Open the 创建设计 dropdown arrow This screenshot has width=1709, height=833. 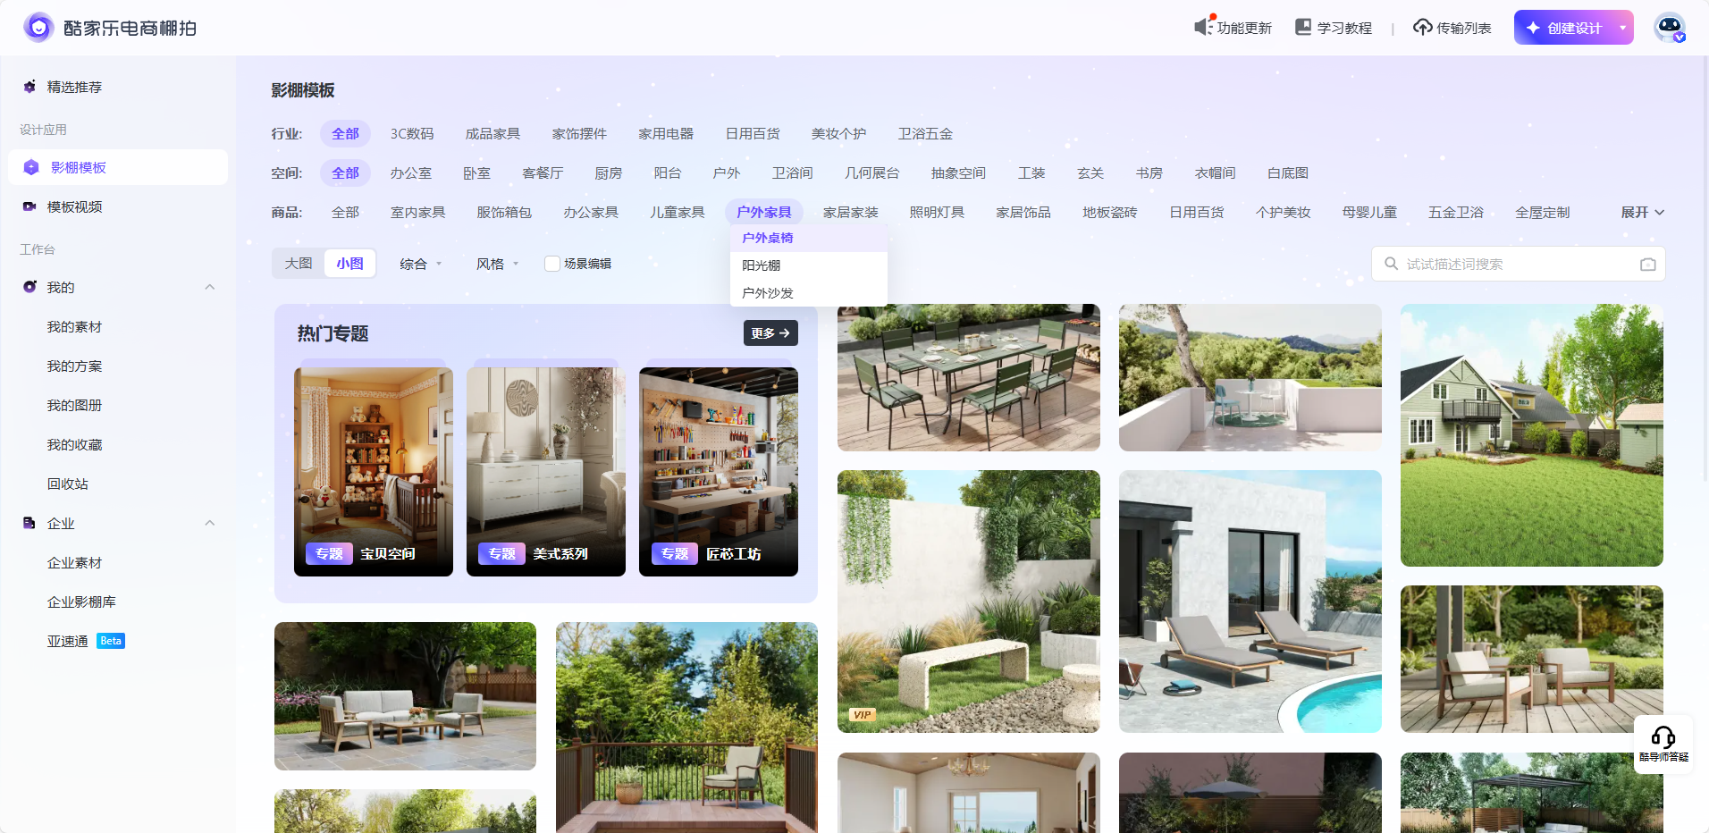1622,28
